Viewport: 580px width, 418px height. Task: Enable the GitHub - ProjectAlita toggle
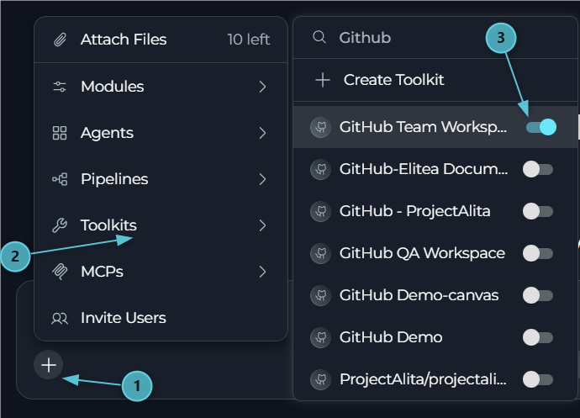click(x=538, y=211)
